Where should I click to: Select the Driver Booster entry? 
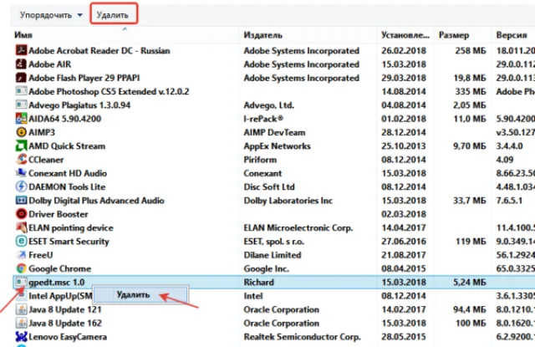(59, 214)
